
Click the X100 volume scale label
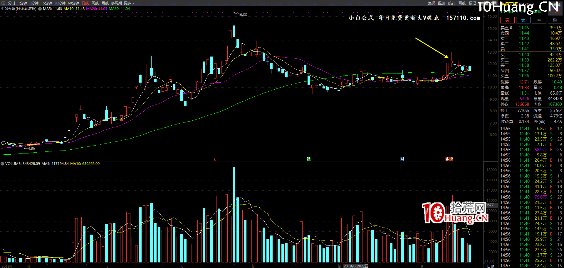(x=489, y=261)
